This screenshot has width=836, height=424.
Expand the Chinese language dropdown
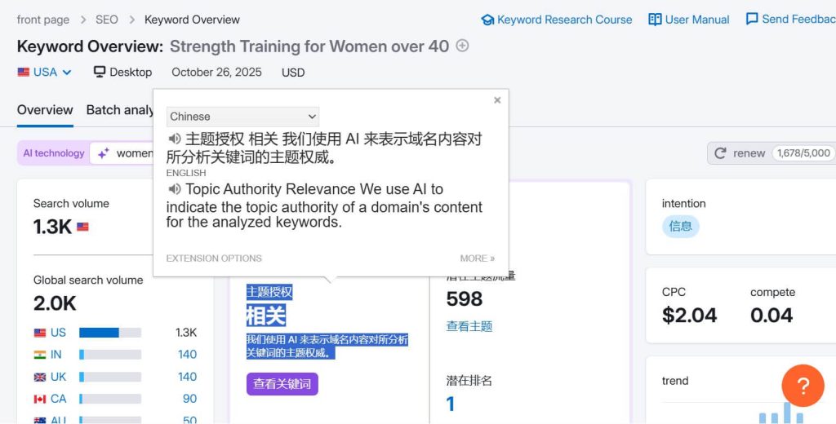point(242,117)
